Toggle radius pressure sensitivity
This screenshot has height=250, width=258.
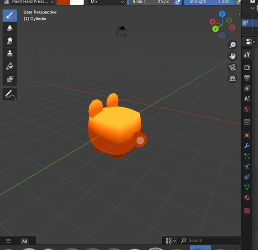coord(178,2)
